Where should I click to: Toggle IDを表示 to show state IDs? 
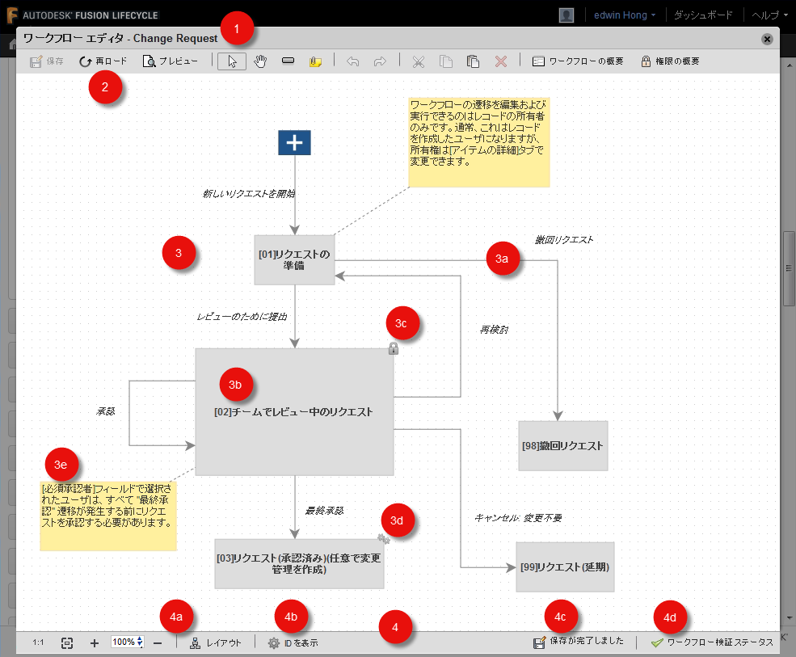(291, 642)
